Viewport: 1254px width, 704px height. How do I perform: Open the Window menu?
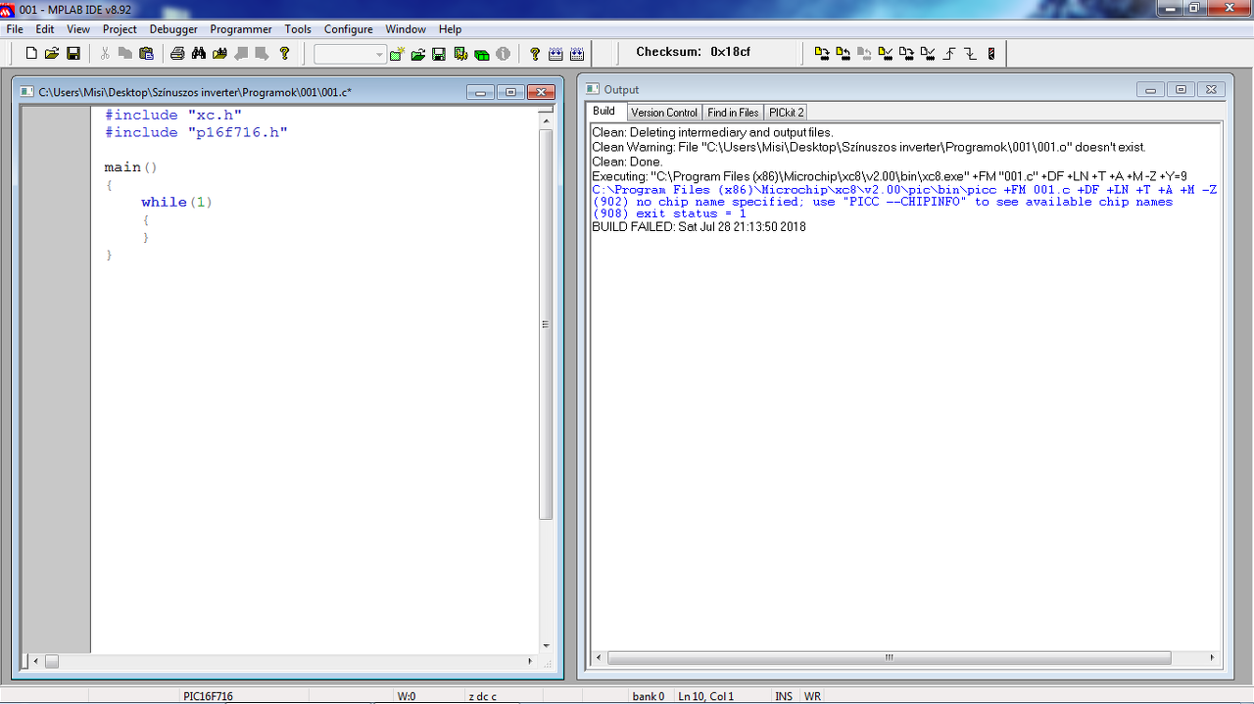pos(406,29)
